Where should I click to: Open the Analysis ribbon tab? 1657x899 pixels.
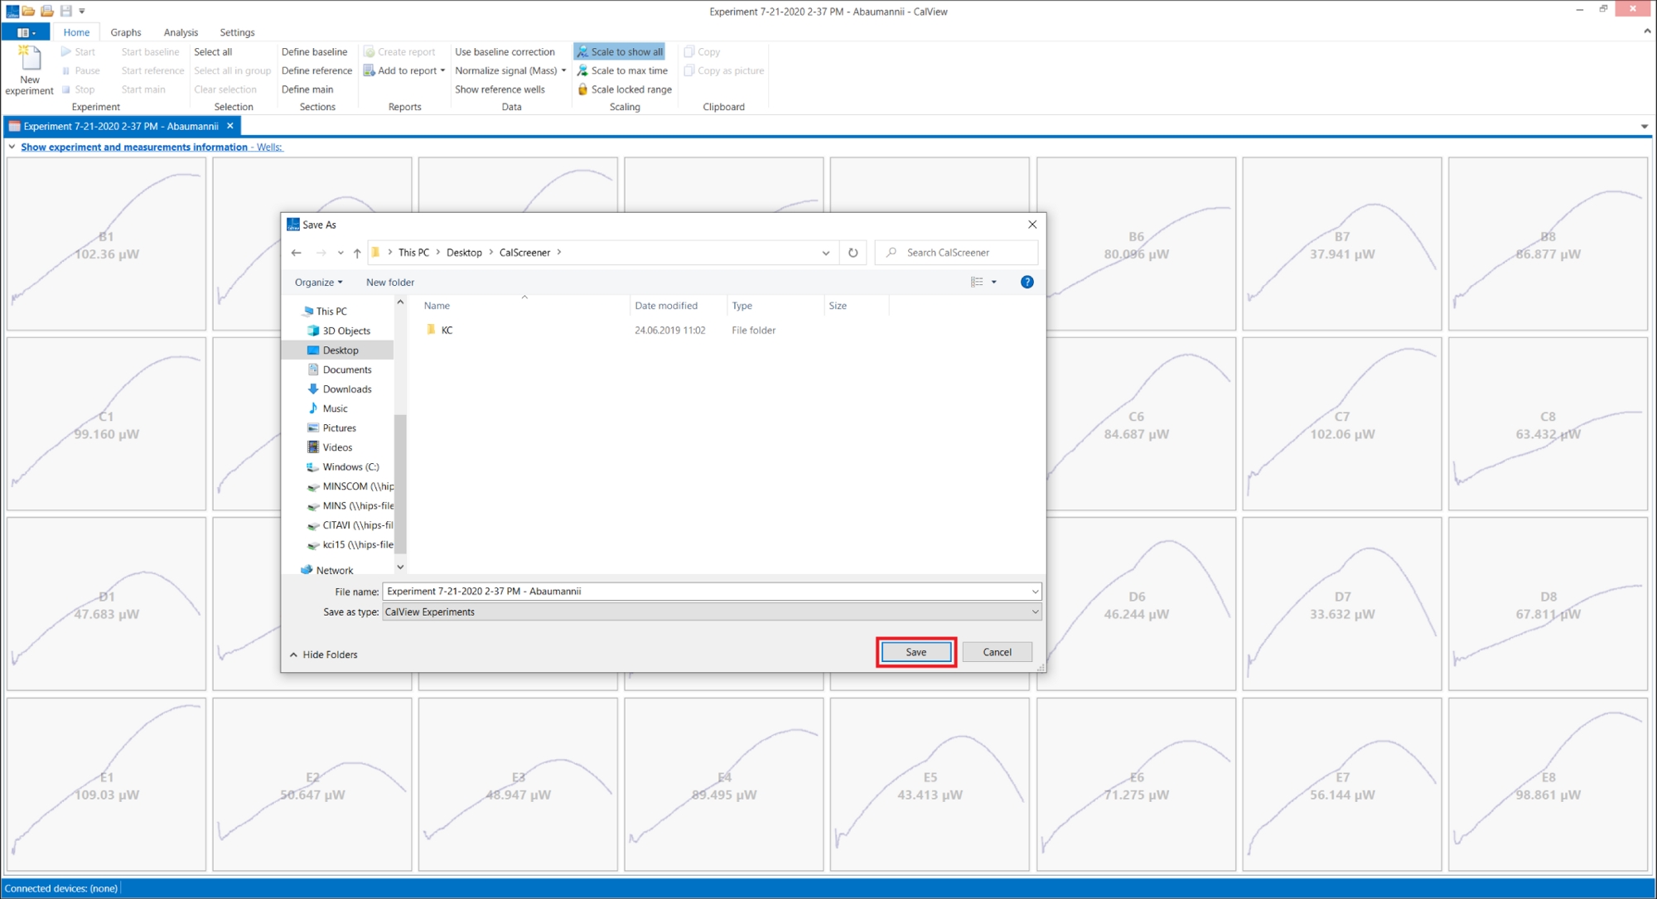point(181,32)
